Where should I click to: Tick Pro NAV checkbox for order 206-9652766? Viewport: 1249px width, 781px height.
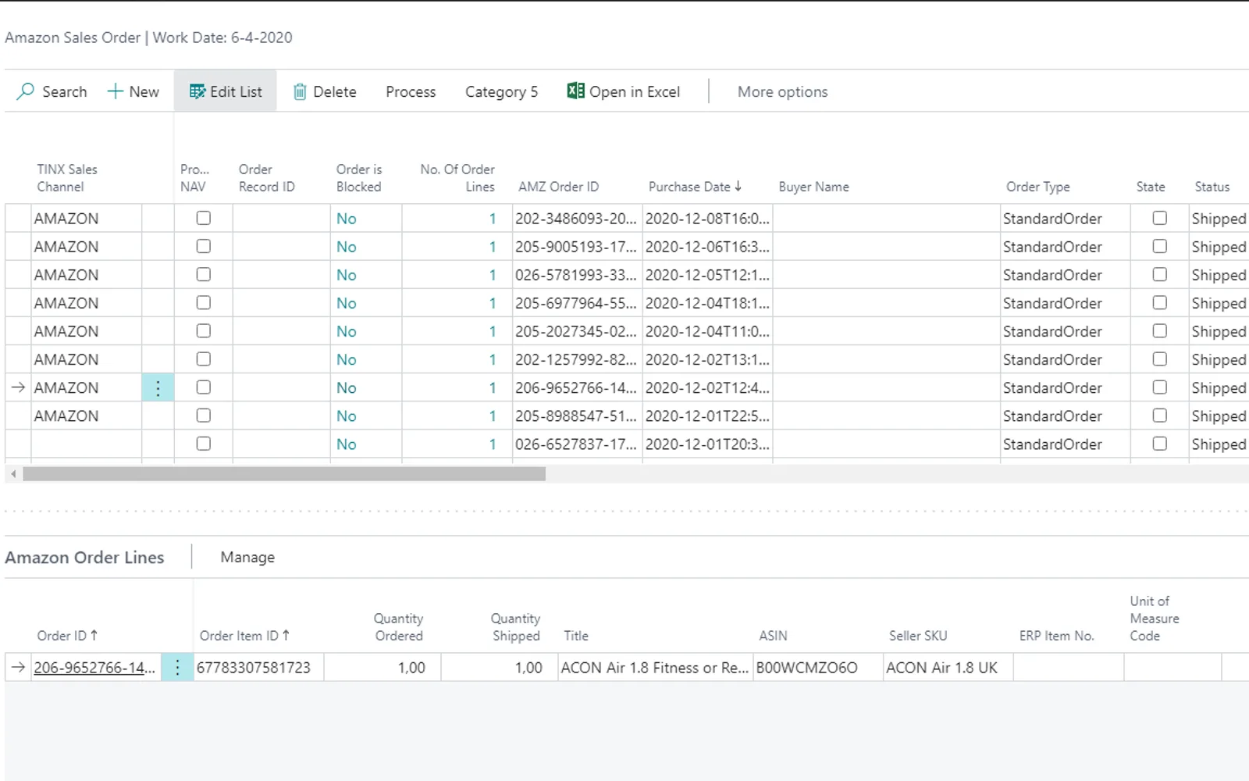tap(204, 387)
